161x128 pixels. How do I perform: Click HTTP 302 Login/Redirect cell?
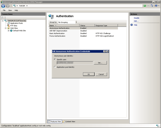pos(104,36)
